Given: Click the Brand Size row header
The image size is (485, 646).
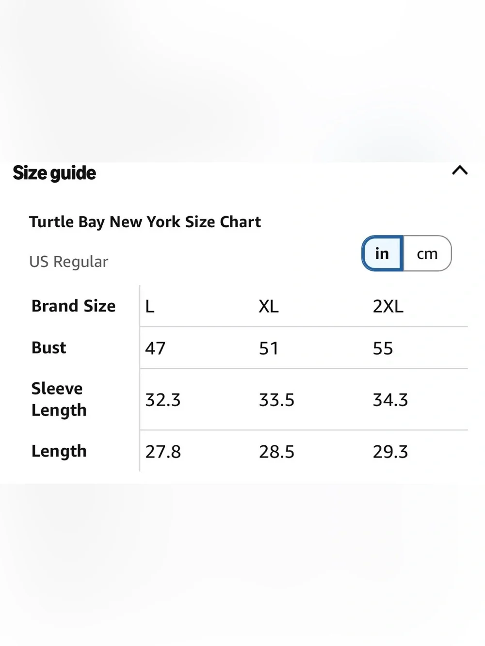Looking at the screenshot, I should click(x=74, y=306).
